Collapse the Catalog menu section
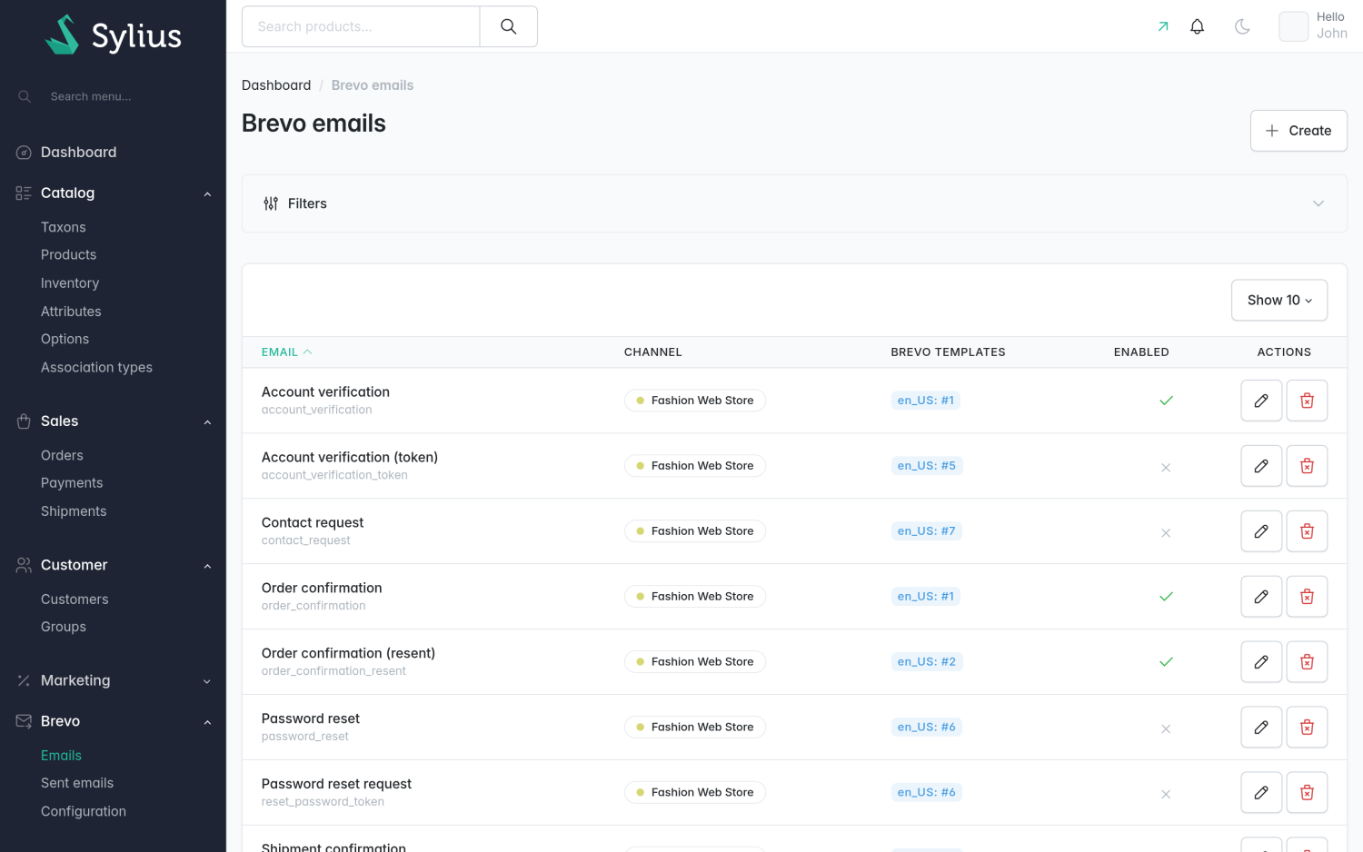 113,193
